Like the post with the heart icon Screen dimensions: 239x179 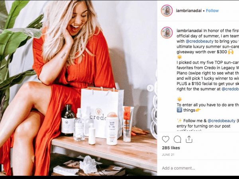click(x=166, y=139)
